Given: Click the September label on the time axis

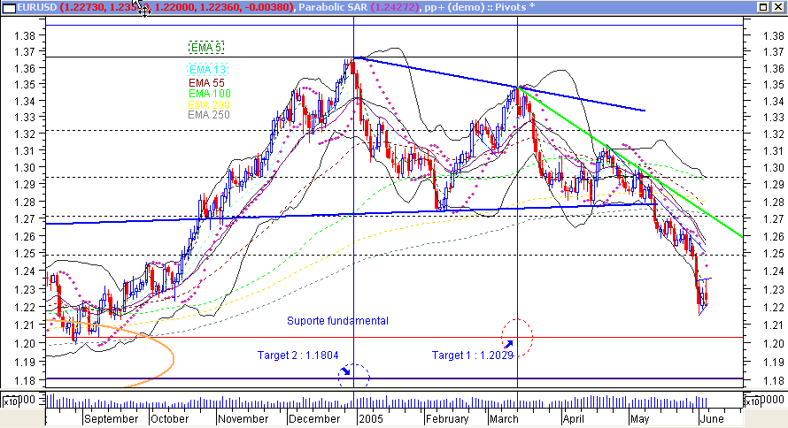Looking at the screenshot, I should click(x=111, y=419).
